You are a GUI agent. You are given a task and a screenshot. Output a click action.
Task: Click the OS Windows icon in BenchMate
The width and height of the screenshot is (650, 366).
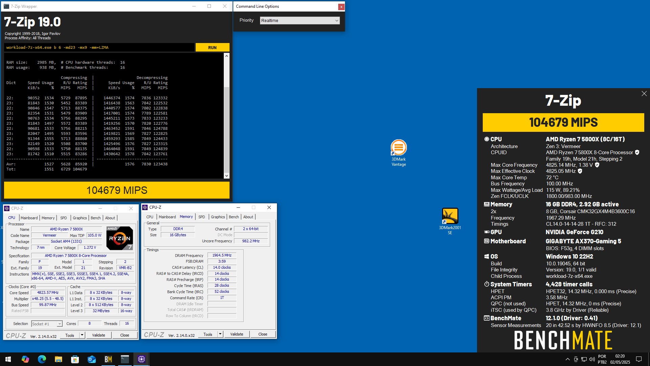tap(486, 257)
